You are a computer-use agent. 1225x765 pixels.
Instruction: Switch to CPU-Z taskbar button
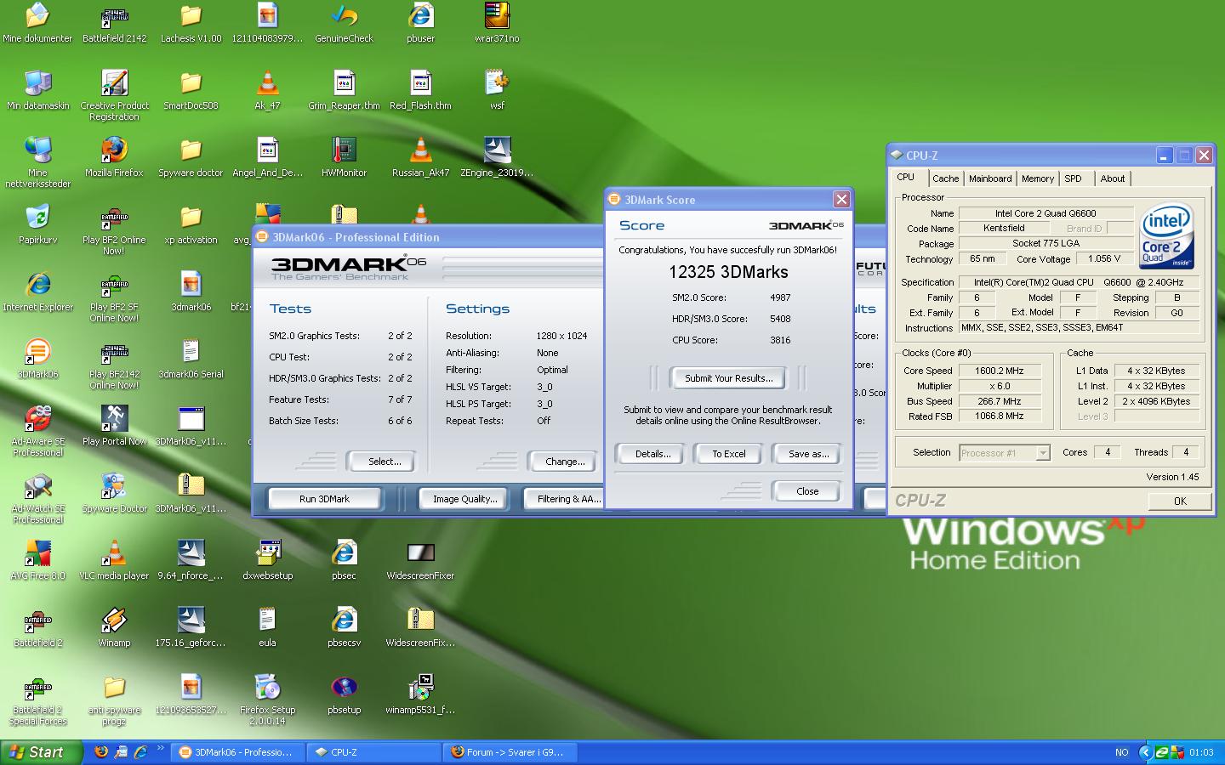(x=373, y=752)
